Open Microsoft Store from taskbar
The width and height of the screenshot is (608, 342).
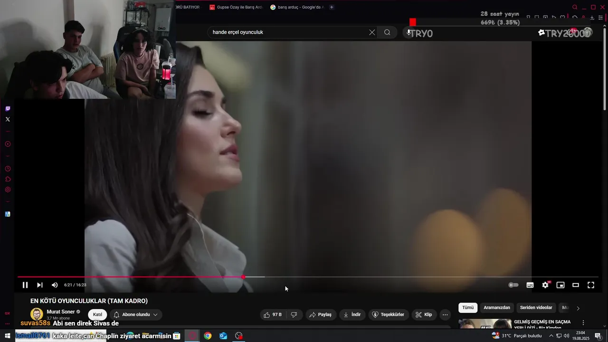coord(177,336)
